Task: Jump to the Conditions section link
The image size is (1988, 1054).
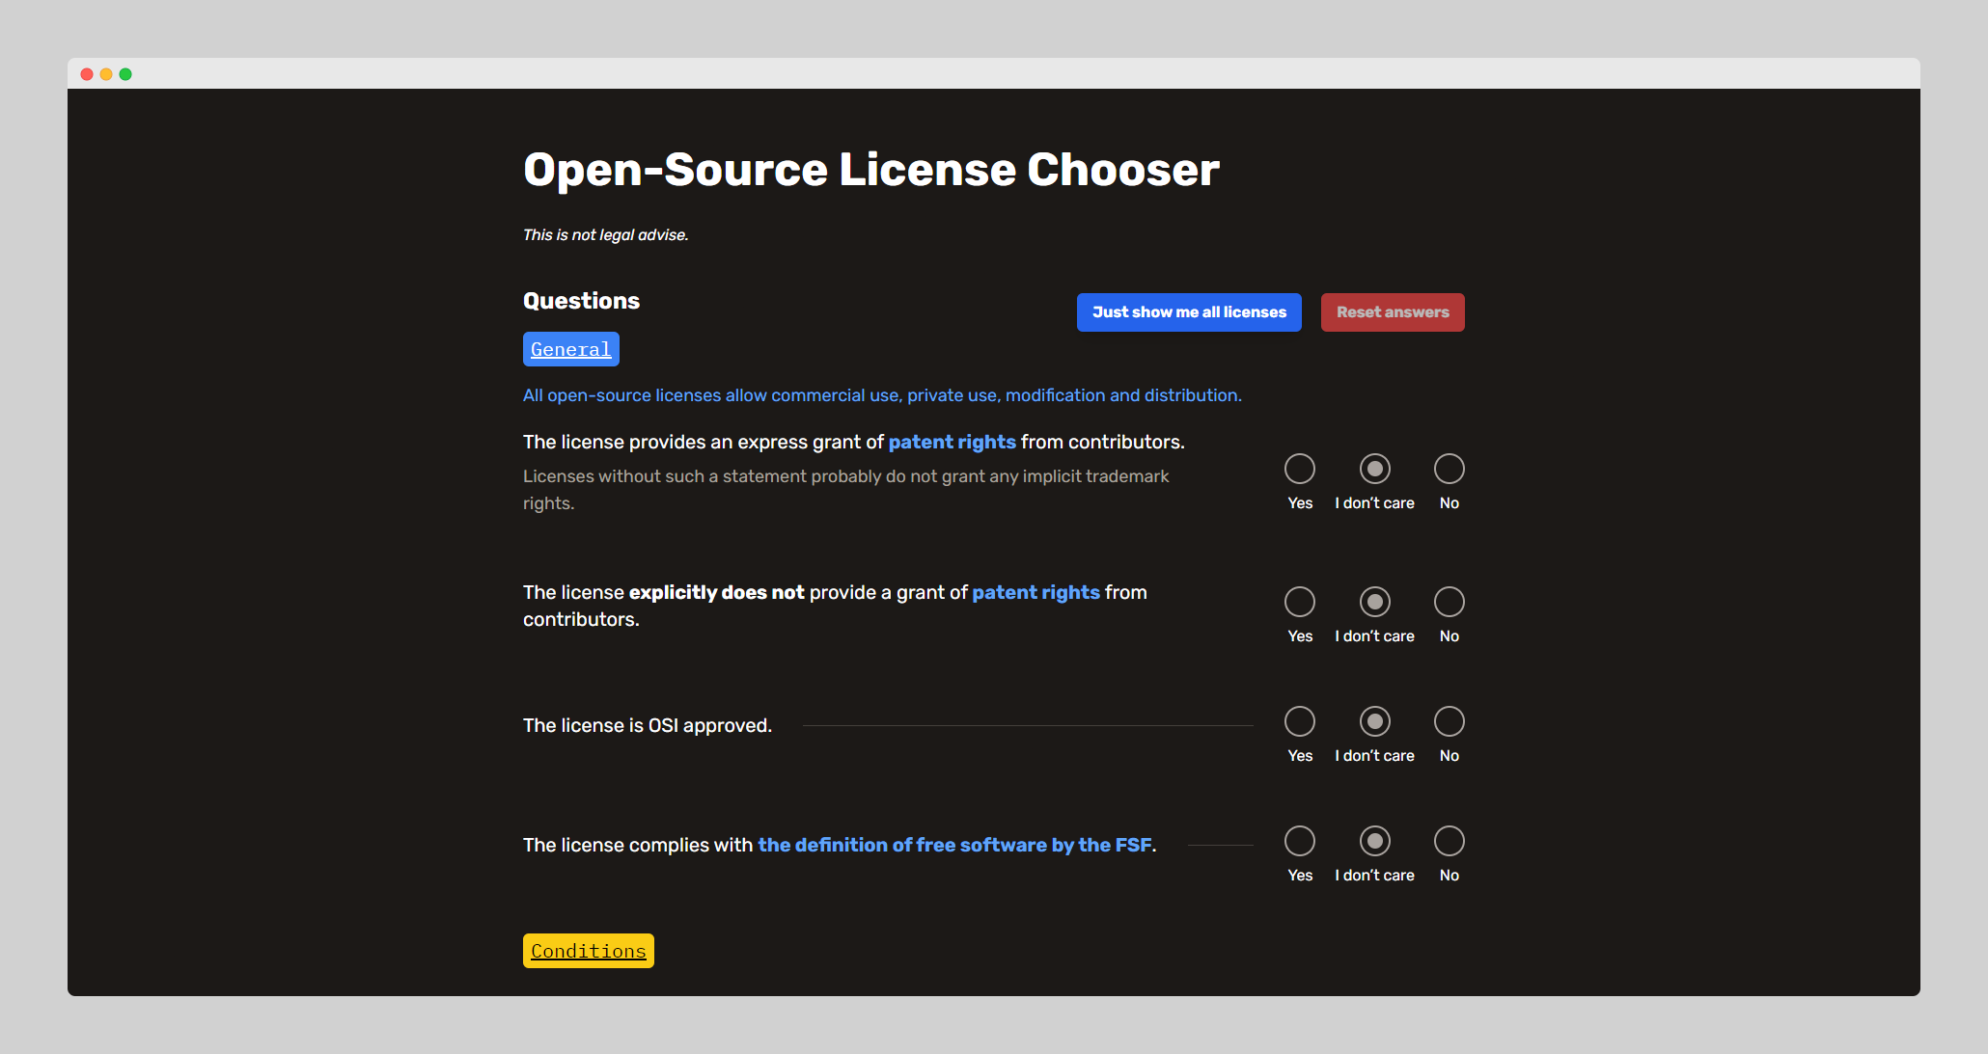Action: [589, 951]
